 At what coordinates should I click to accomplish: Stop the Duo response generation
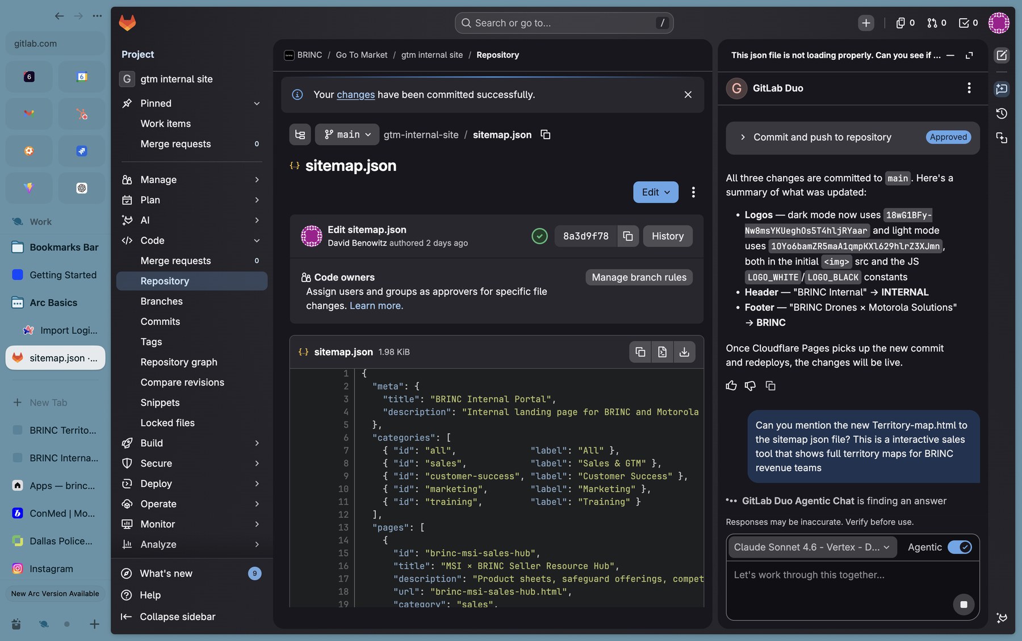pos(963,605)
